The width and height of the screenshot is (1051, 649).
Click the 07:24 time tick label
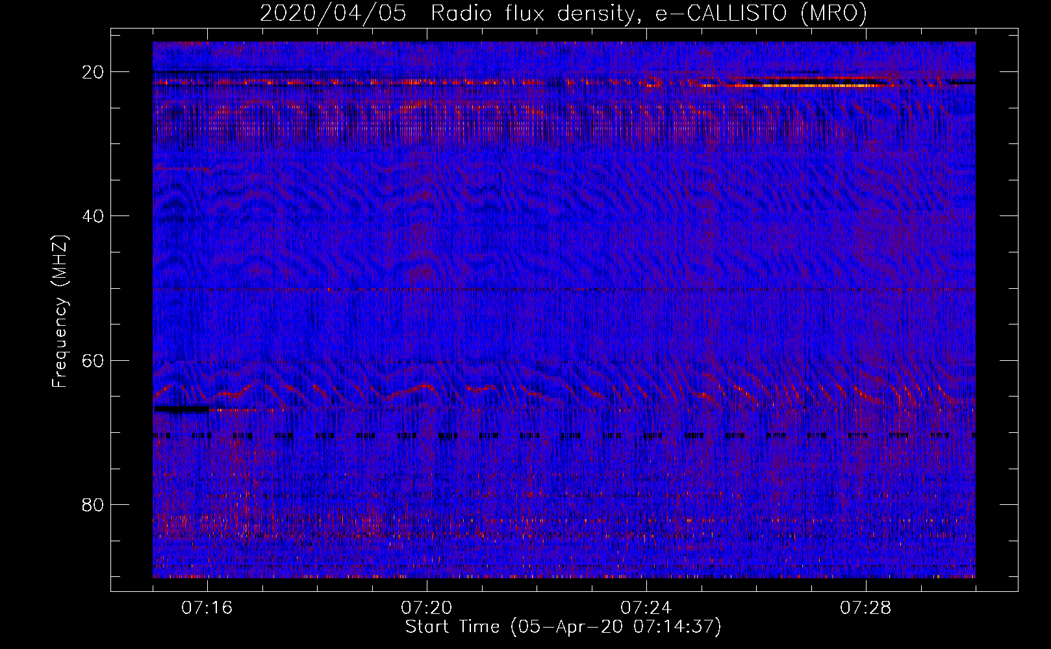pos(646,608)
